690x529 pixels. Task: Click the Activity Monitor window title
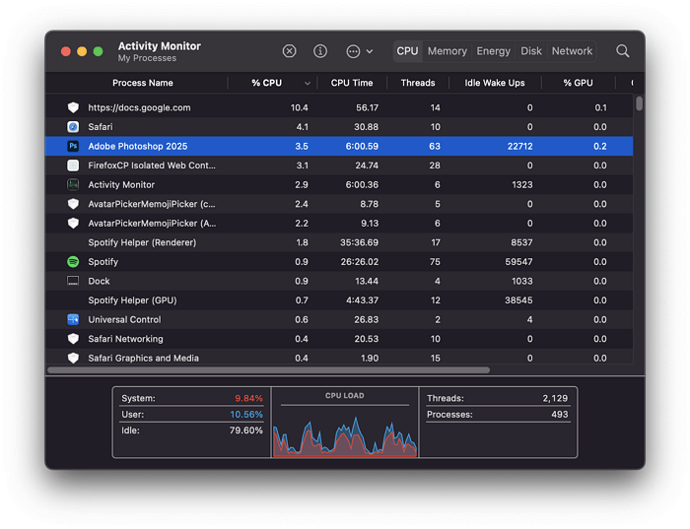(160, 45)
